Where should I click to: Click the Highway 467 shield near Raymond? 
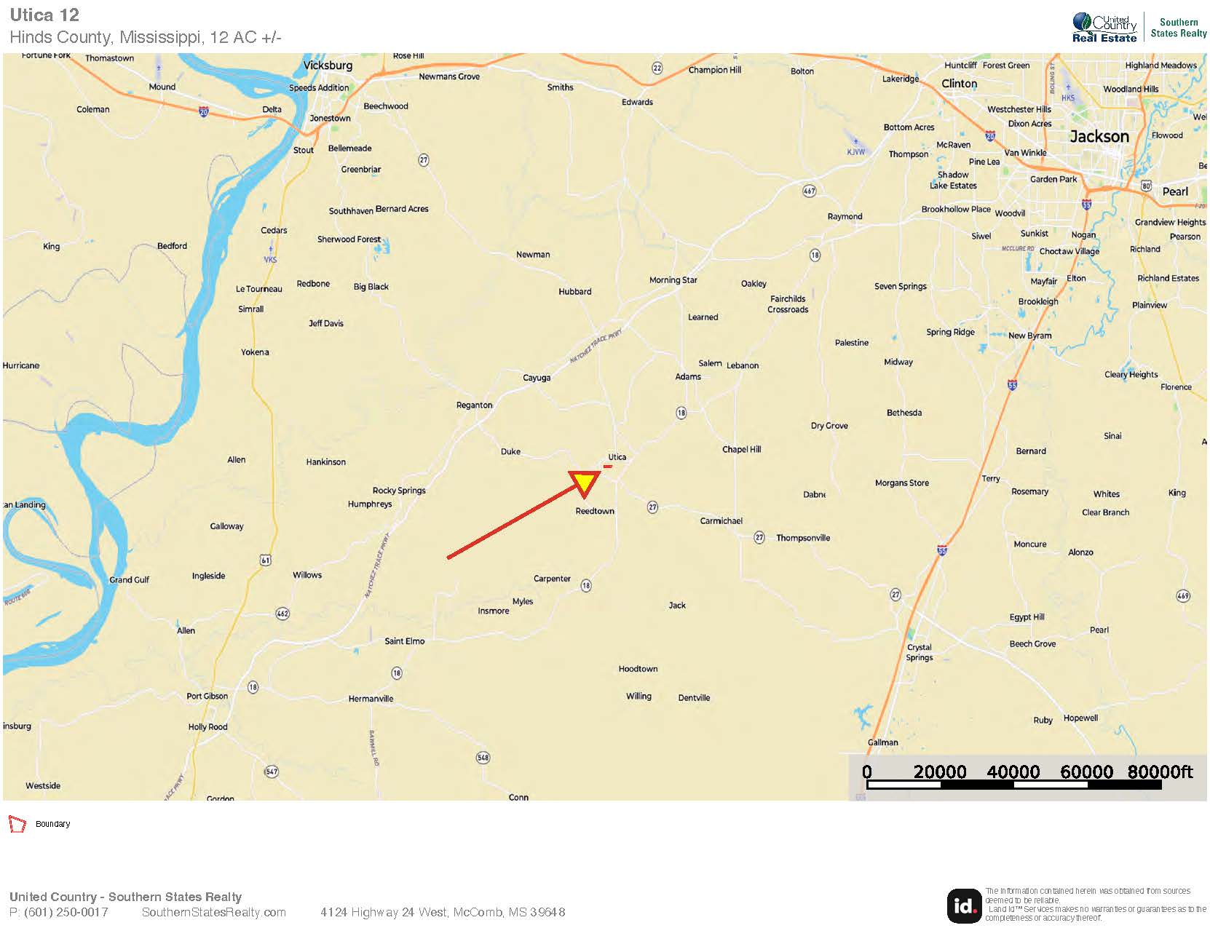[x=809, y=191]
